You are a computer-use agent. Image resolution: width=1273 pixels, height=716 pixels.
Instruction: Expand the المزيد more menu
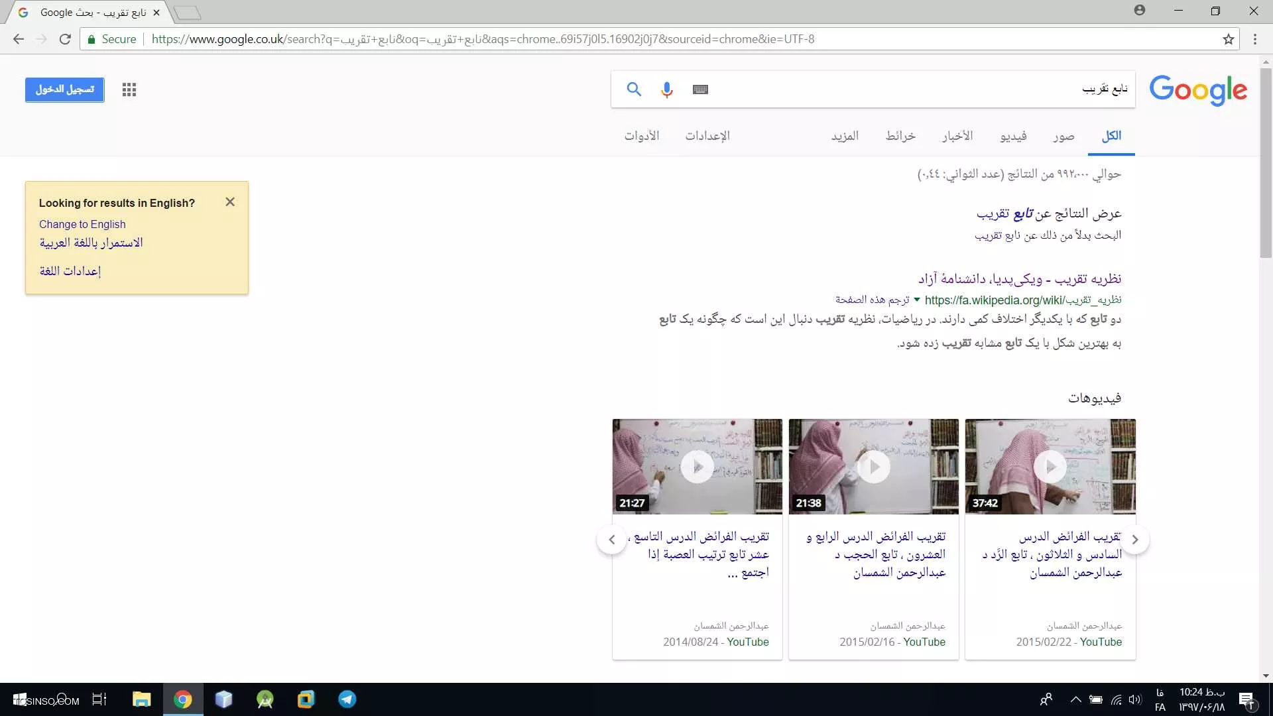click(845, 136)
